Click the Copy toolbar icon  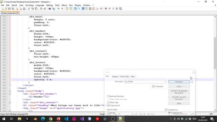33,8
